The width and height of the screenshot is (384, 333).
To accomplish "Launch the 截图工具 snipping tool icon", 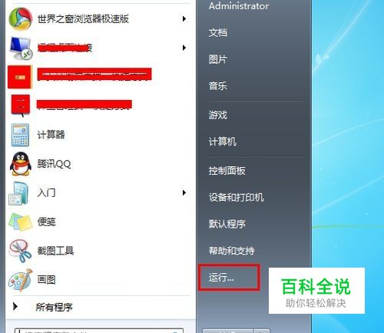I will click(21, 251).
